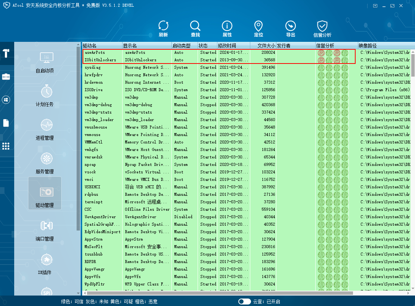The image size is (415, 306).
Task: Click first green reputation icon for vsock
Action: [321, 172]
